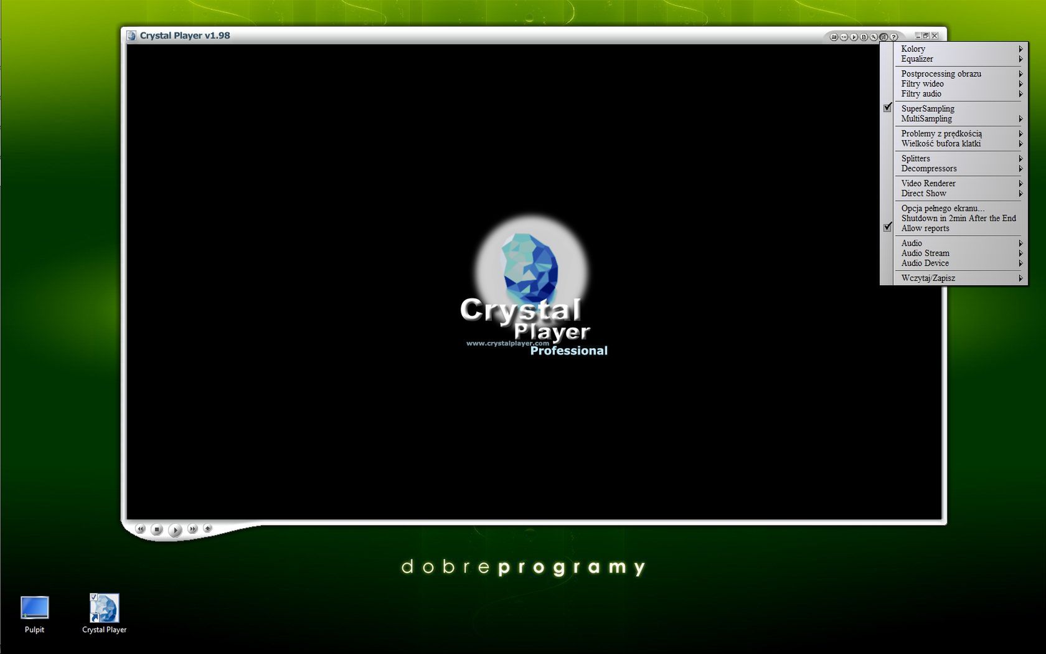1046x654 pixels.
Task: Click the Crystal Player v1.98 title text
Action: (x=185, y=36)
